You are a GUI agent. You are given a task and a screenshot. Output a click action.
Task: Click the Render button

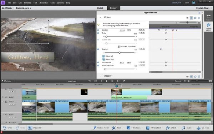point(178,81)
